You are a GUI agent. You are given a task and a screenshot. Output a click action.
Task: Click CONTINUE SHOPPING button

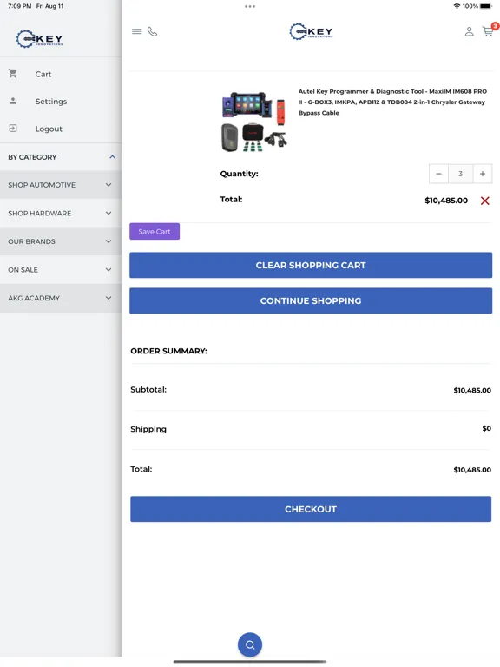coord(311,300)
